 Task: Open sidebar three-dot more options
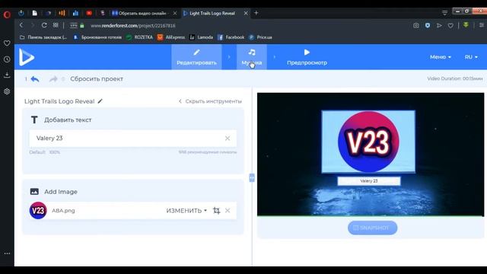coord(7,253)
